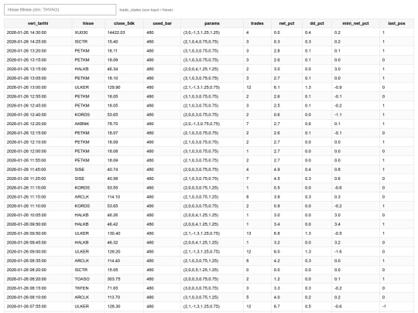Click the hisse column header
Screen dimensions: 418x313
tap(88, 23)
